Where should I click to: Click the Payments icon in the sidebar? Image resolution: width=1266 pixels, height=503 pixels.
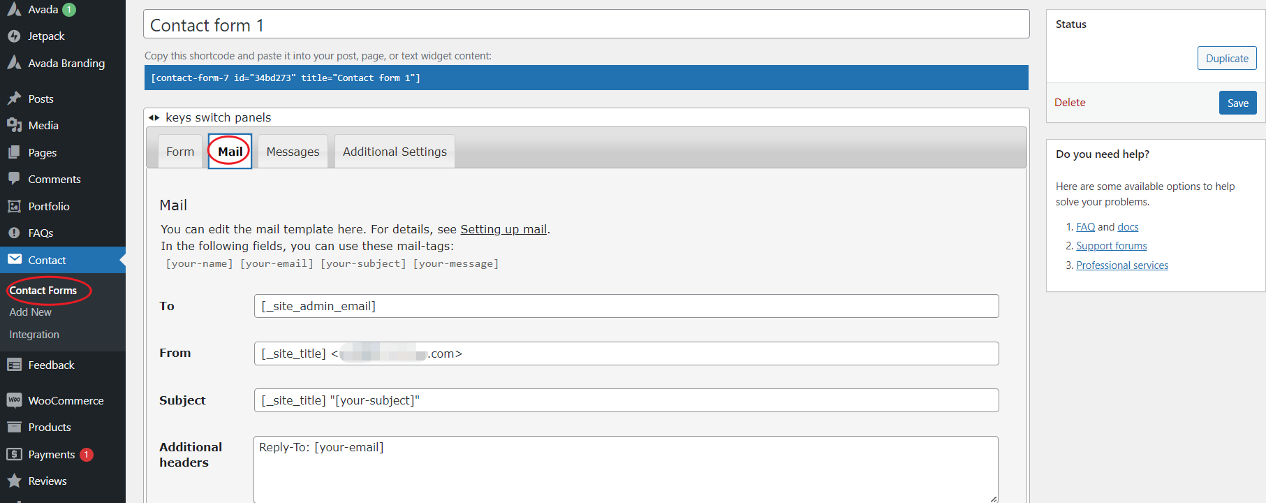click(x=14, y=454)
